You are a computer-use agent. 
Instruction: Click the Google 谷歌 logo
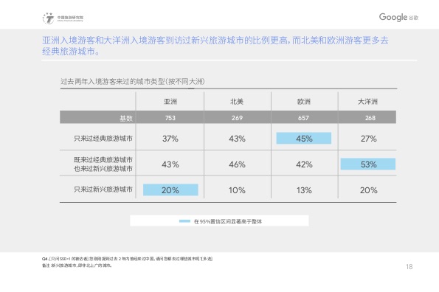coord(398,18)
